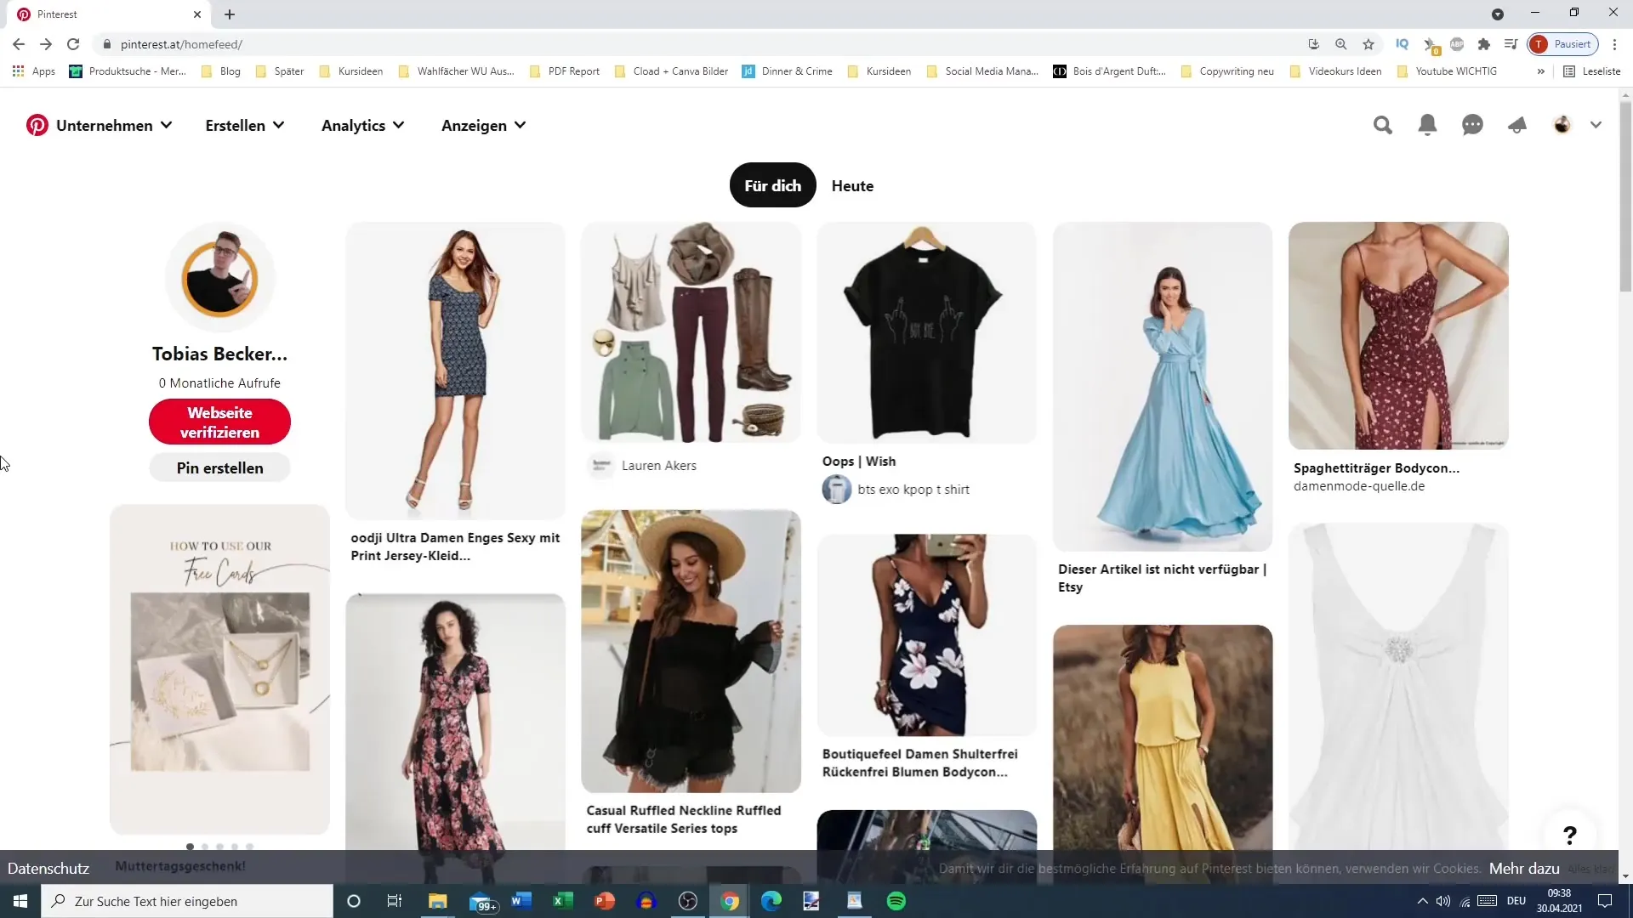Switch to the 'Heute' tab
Image resolution: width=1633 pixels, height=918 pixels.
click(x=851, y=185)
